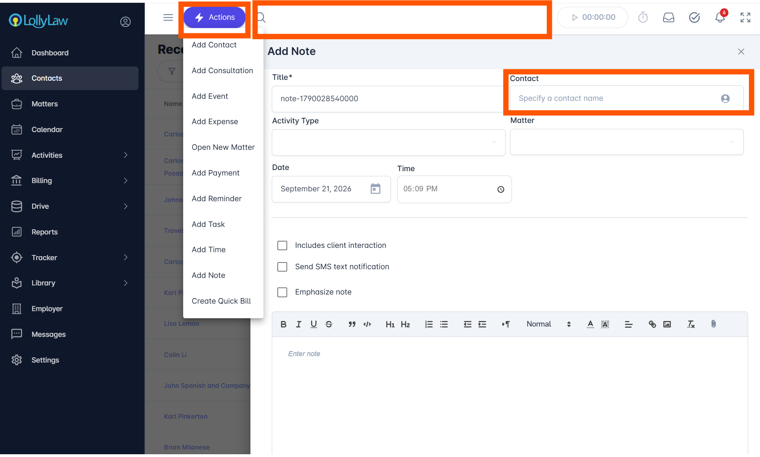Image resolution: width=760 pixels, height=457 pixels.
Task: Apply strikethrough formatting in note editor
Action: tap(329, 324)
